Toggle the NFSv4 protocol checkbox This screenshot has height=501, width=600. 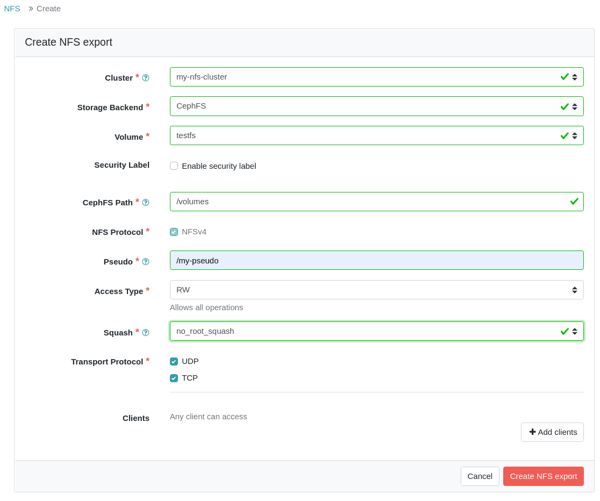click(174, 232)
